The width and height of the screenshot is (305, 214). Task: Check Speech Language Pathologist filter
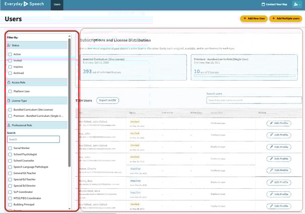click(x=10, y=167)
